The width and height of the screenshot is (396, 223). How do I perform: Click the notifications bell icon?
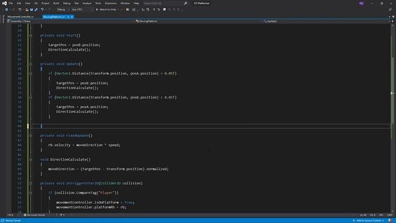390,221
